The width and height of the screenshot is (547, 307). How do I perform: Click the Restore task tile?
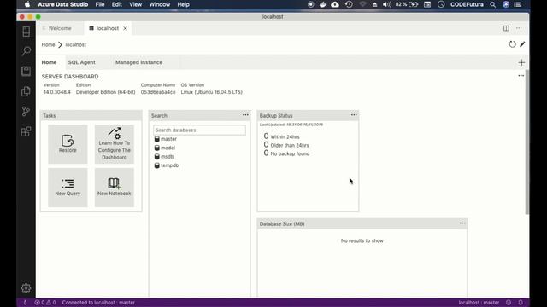coord(68,144)
